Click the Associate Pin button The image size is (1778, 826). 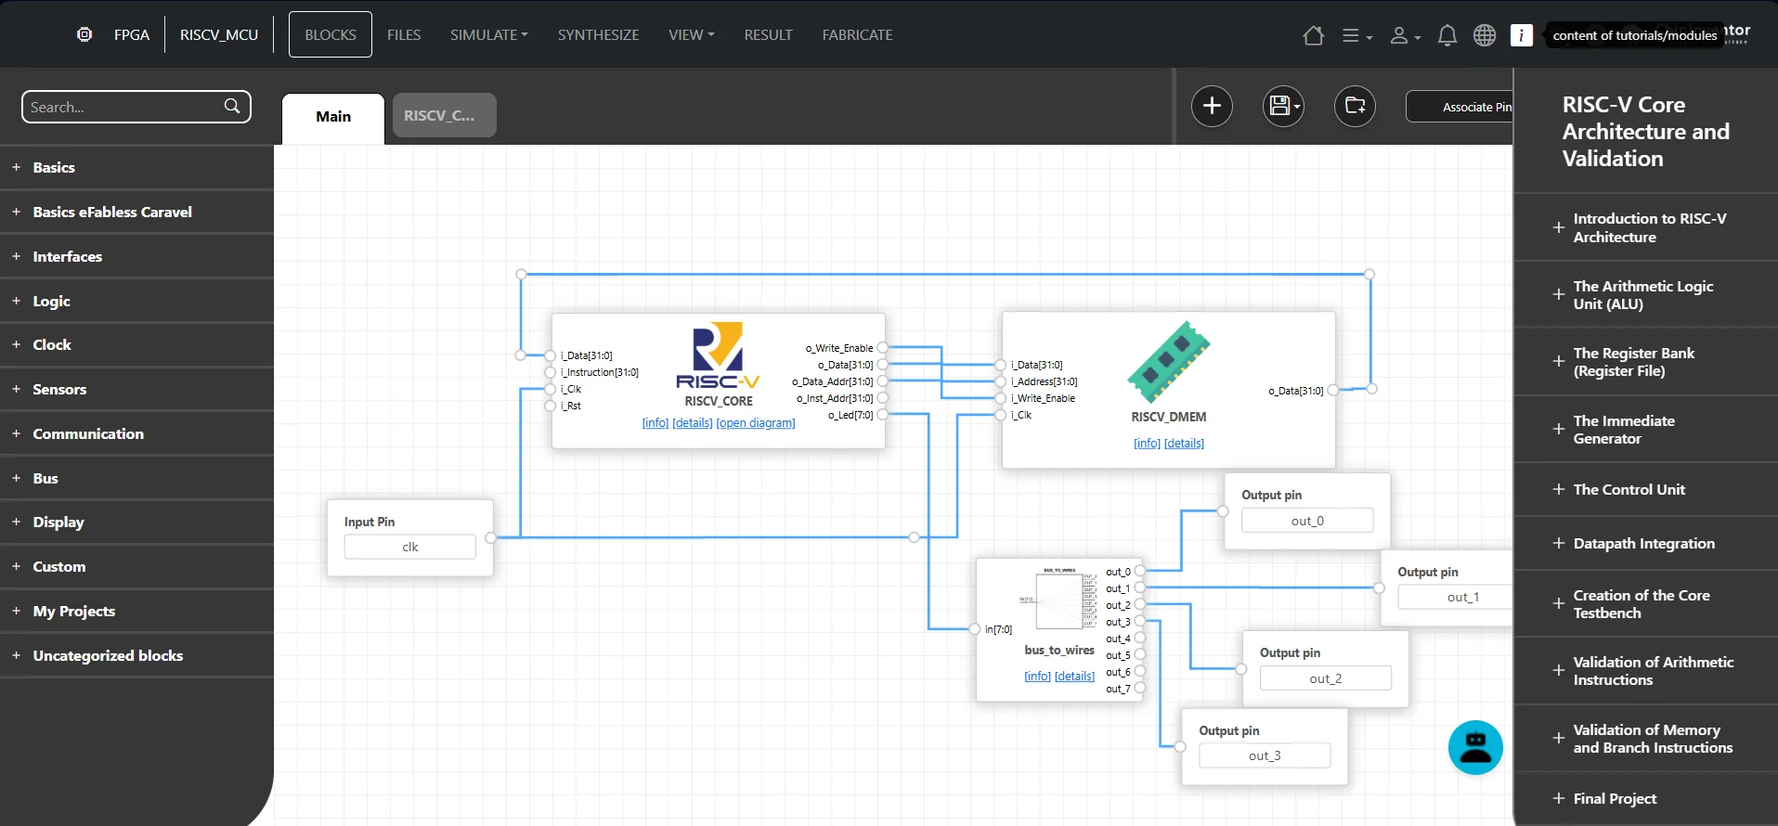tap(1460, 107)
